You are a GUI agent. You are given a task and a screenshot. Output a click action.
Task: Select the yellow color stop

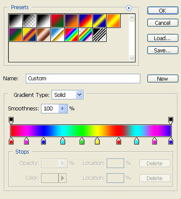coord(97,141)
